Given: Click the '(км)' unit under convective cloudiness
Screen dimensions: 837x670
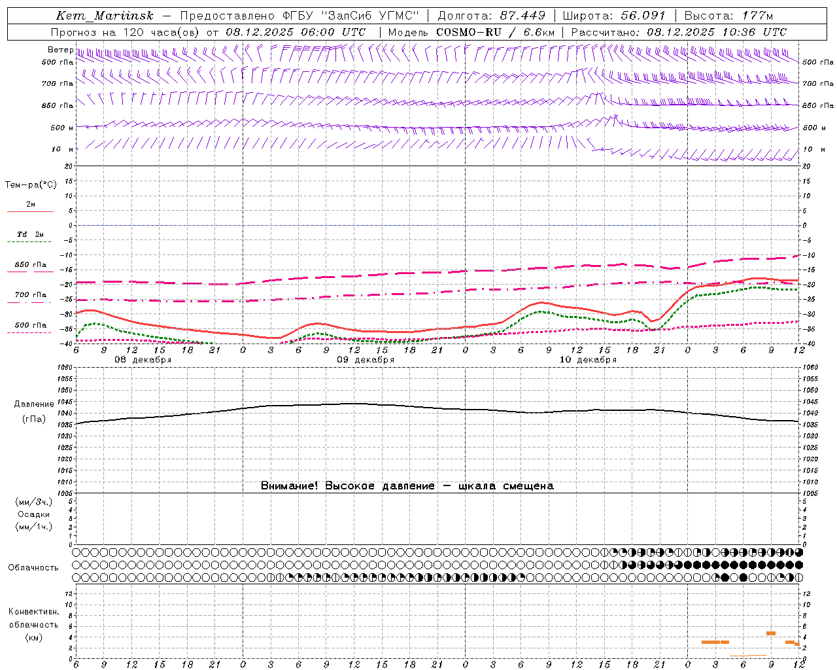Looking at the screenshot, I should 34,637.
